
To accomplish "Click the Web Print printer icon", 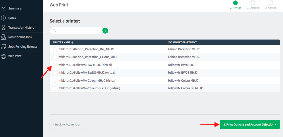I will (3, 56).
